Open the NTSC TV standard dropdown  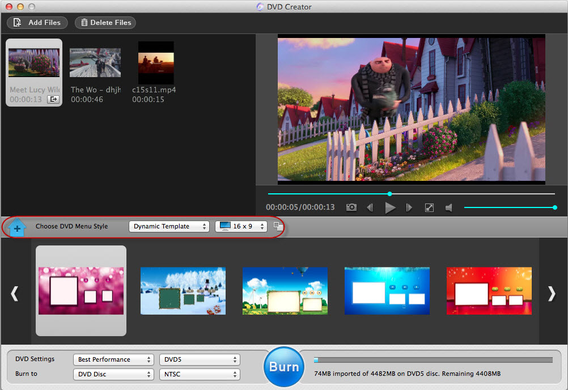(x=200, y=374)
